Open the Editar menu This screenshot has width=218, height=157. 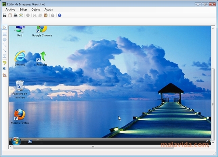23,9
